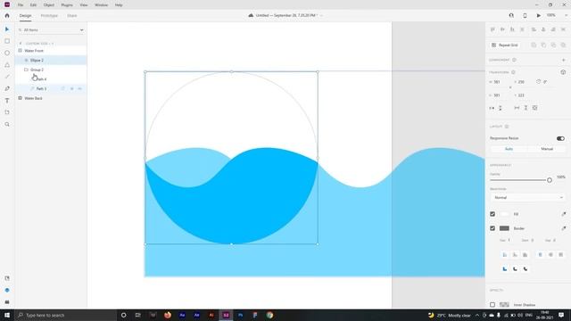Click the Windows Start button
Image resolution: width=571 pixels, height=321 pixels.
pyautogui.click(x=7, y=315)
